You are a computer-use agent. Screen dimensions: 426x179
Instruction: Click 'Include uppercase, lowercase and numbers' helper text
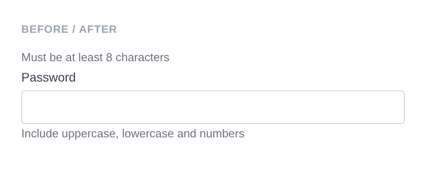point(133,134)
